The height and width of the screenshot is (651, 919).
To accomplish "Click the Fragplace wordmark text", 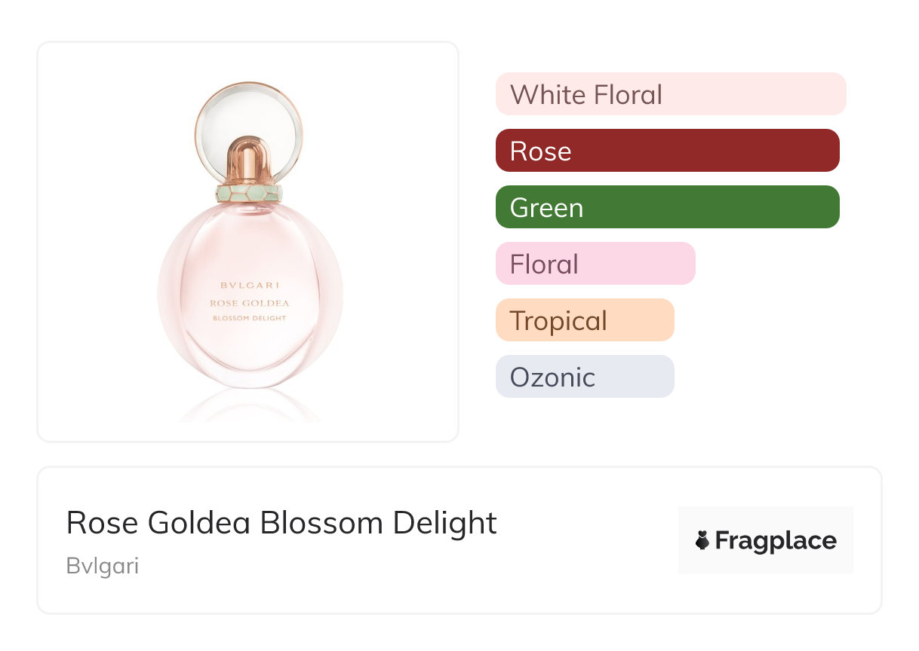I will point(776,541).
